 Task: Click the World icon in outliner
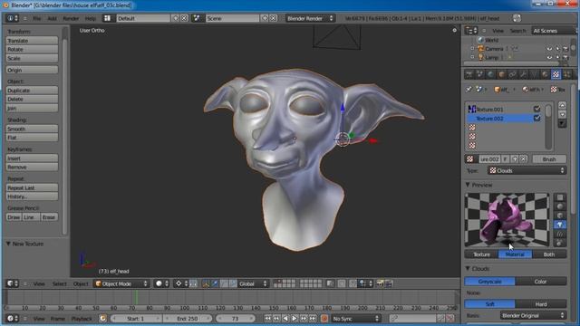pyautogui.click(x=480, y=40)
